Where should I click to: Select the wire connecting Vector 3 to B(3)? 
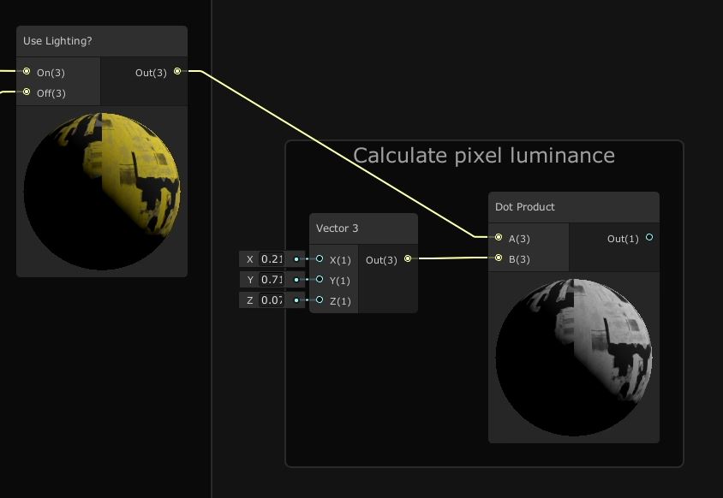pyautogui.click(x=450, y=257)
